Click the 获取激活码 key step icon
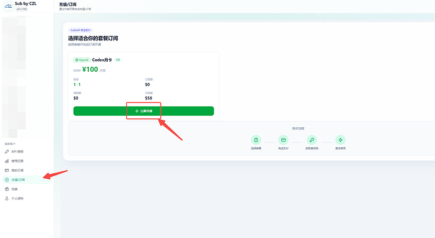 pos(312,140)
